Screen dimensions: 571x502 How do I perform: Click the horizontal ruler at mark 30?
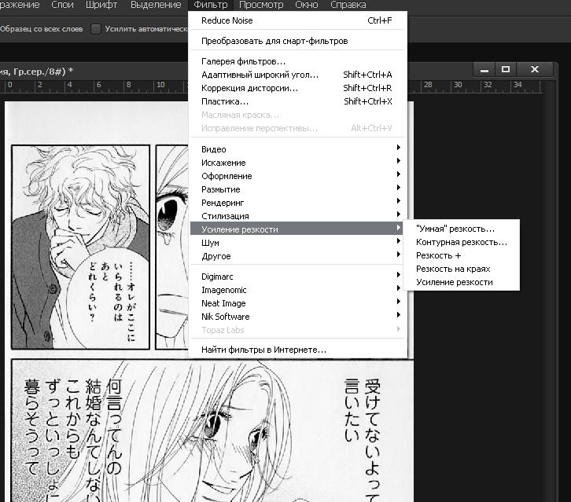pos(458,86)
